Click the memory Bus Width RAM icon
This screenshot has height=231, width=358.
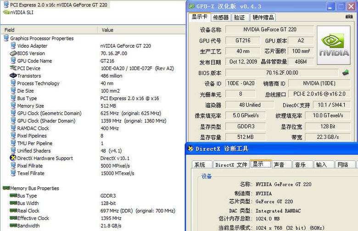(13, 203)
